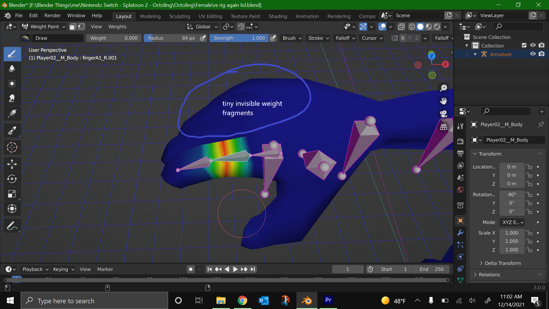
Task: Switch to wireframe viewport shading
Action: [x=412, y=27]
